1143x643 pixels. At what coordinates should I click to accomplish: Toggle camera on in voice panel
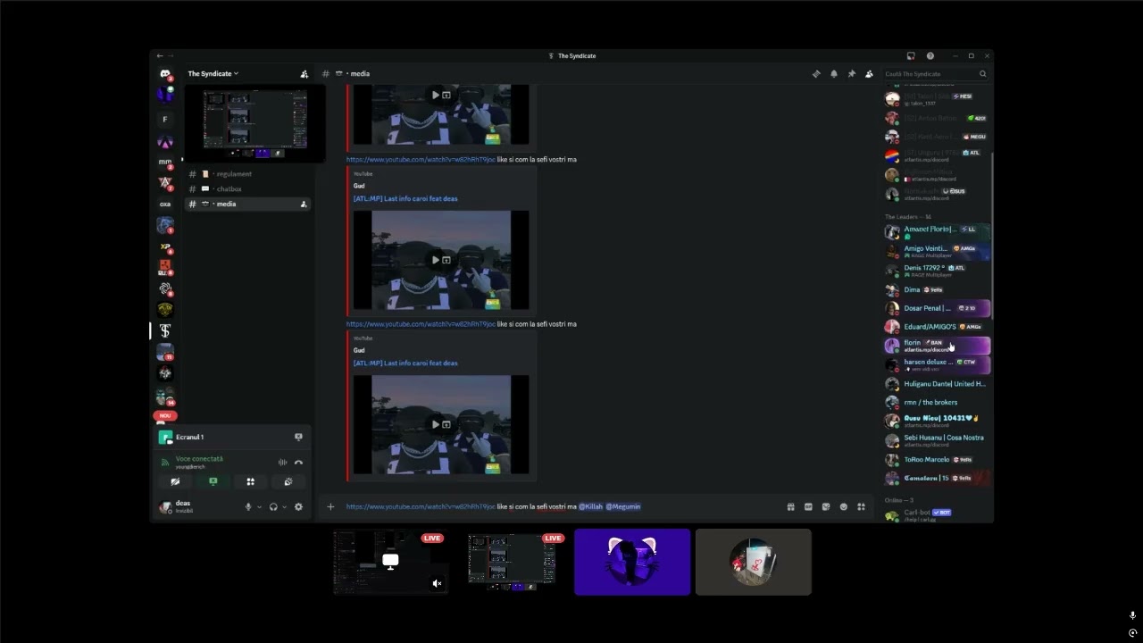coord(175,481)
